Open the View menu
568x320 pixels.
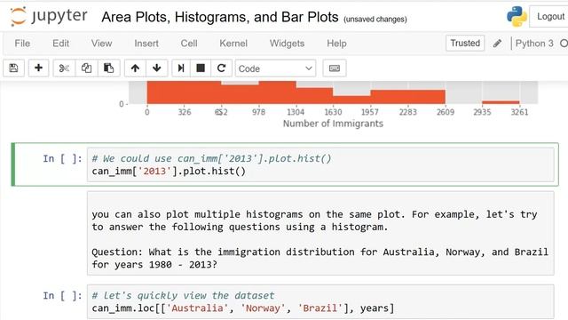point(102,44)
